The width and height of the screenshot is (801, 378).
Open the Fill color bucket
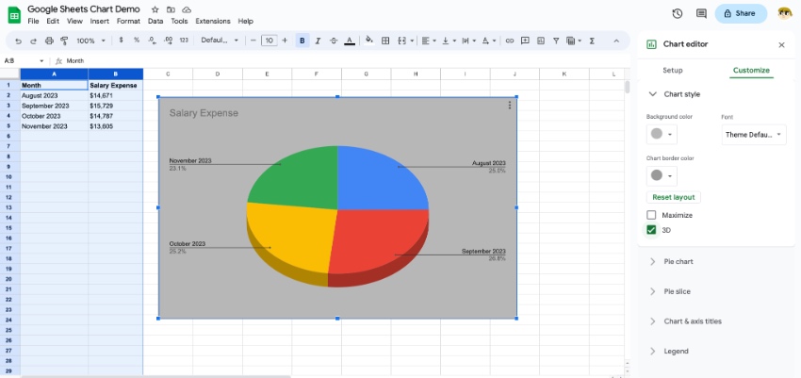point(369,41)
